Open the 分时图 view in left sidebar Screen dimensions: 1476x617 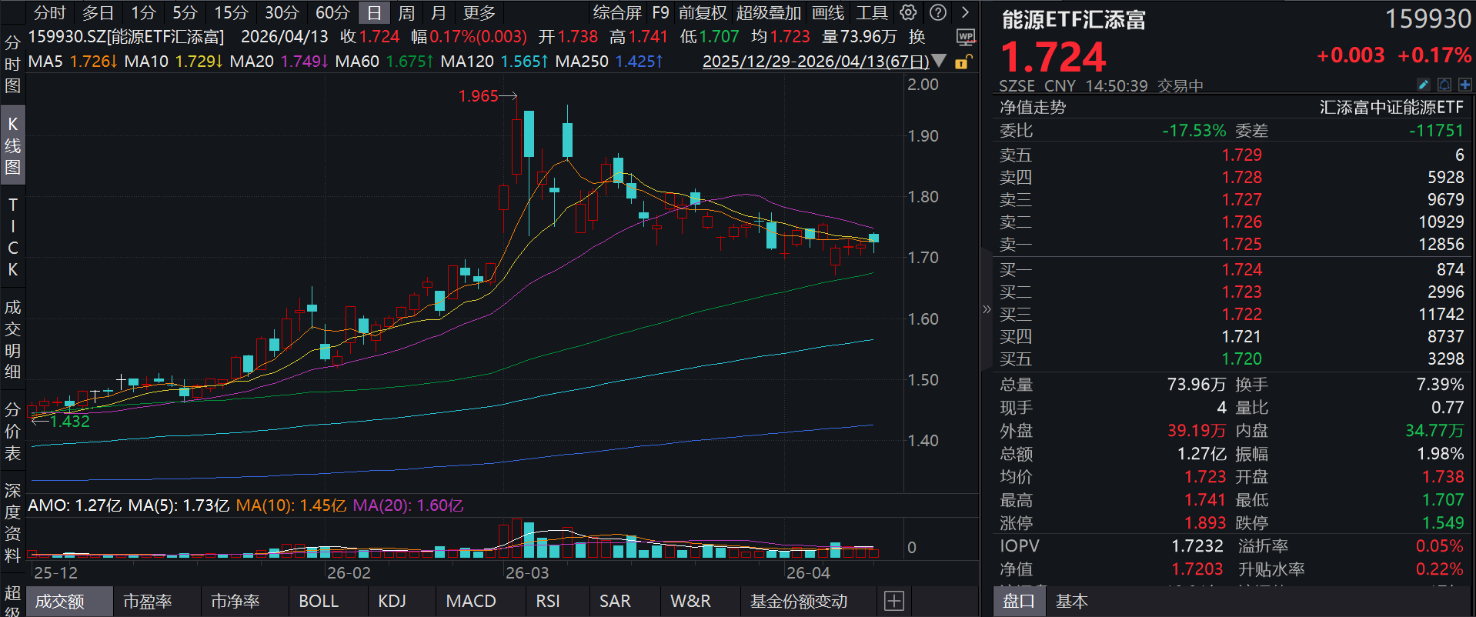point(12,64)
